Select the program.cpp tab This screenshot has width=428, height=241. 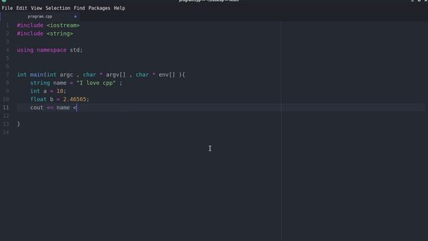(40, 16)
